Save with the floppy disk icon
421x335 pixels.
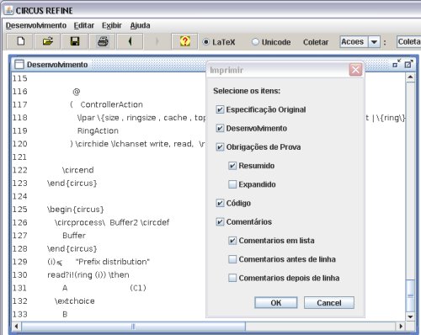tap(75, 42)
